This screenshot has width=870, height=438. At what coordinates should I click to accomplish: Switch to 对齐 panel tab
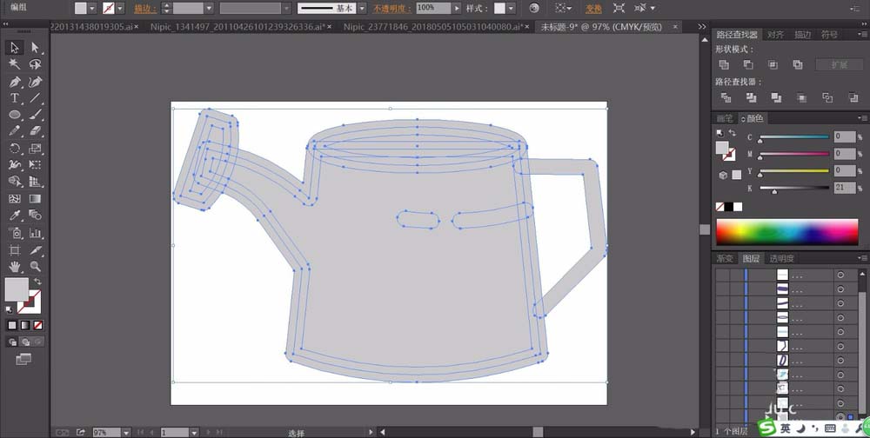click(x=775, y=35)
